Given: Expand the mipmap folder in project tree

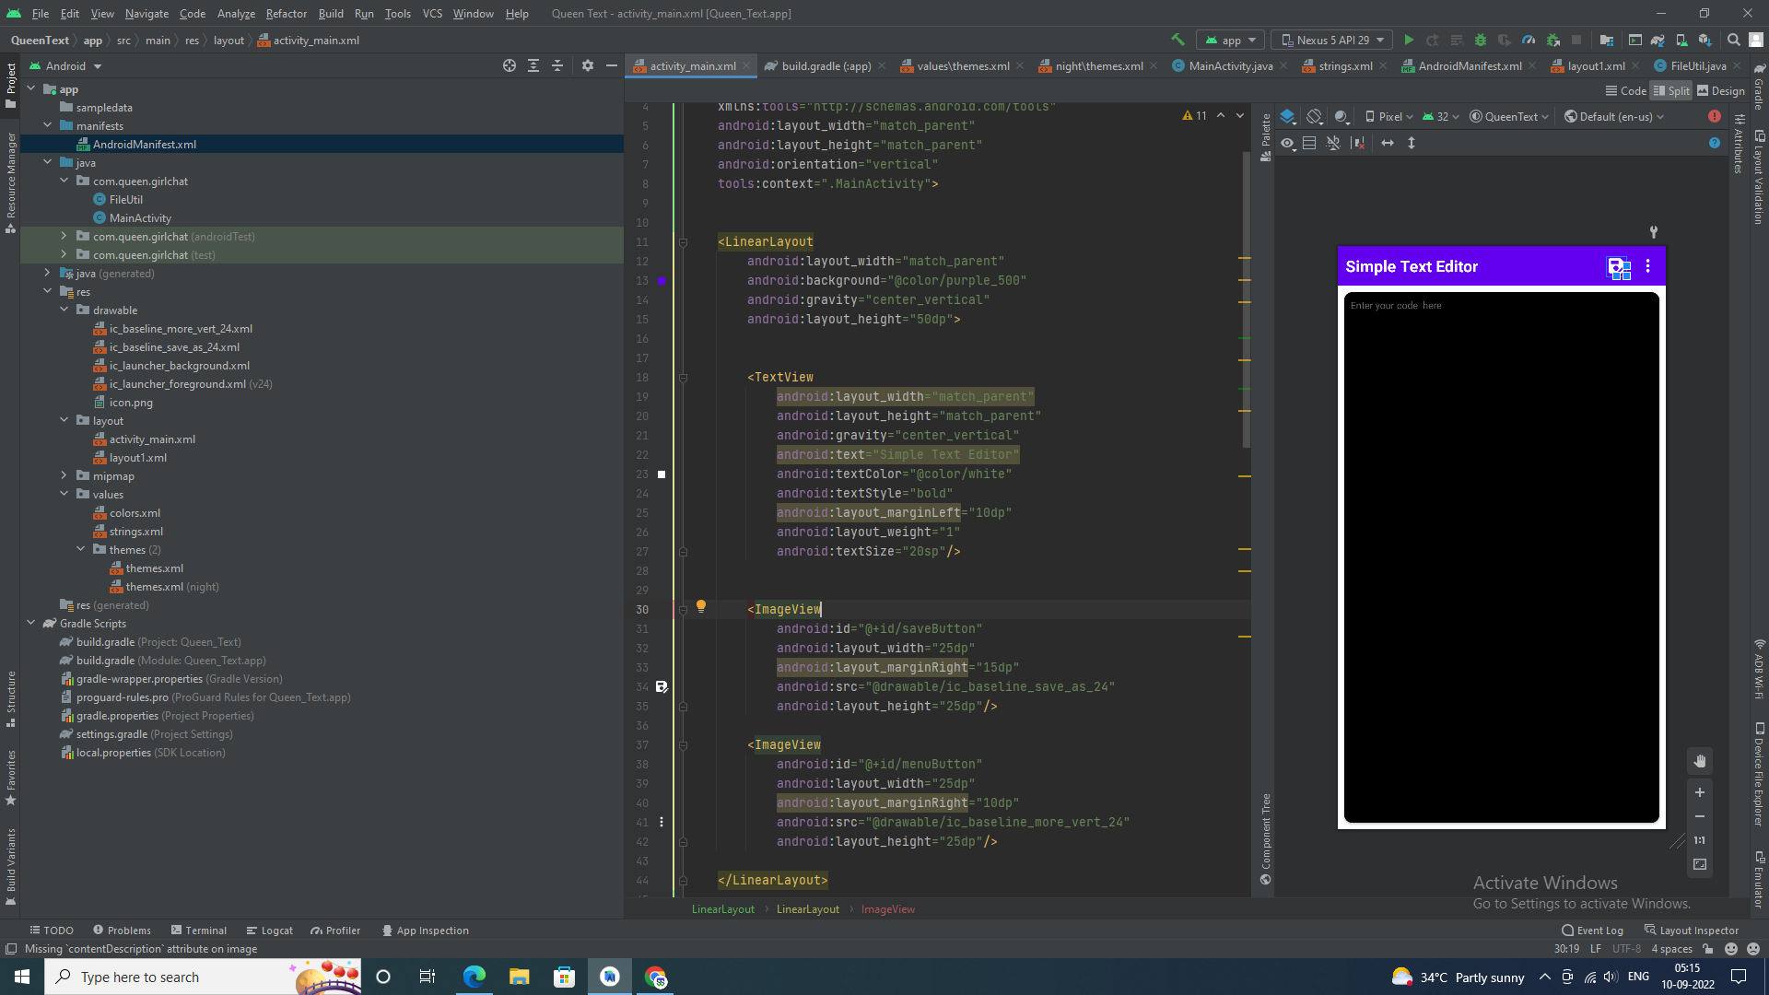Looking at the screenshot, I should (x=64, y=476).
